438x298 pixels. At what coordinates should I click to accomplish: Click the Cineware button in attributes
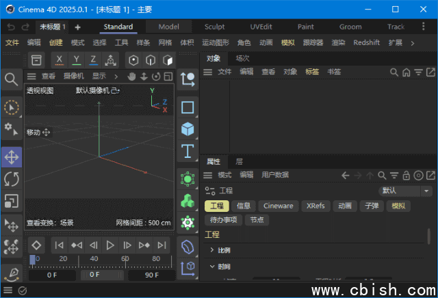click(x=278, y=206)
